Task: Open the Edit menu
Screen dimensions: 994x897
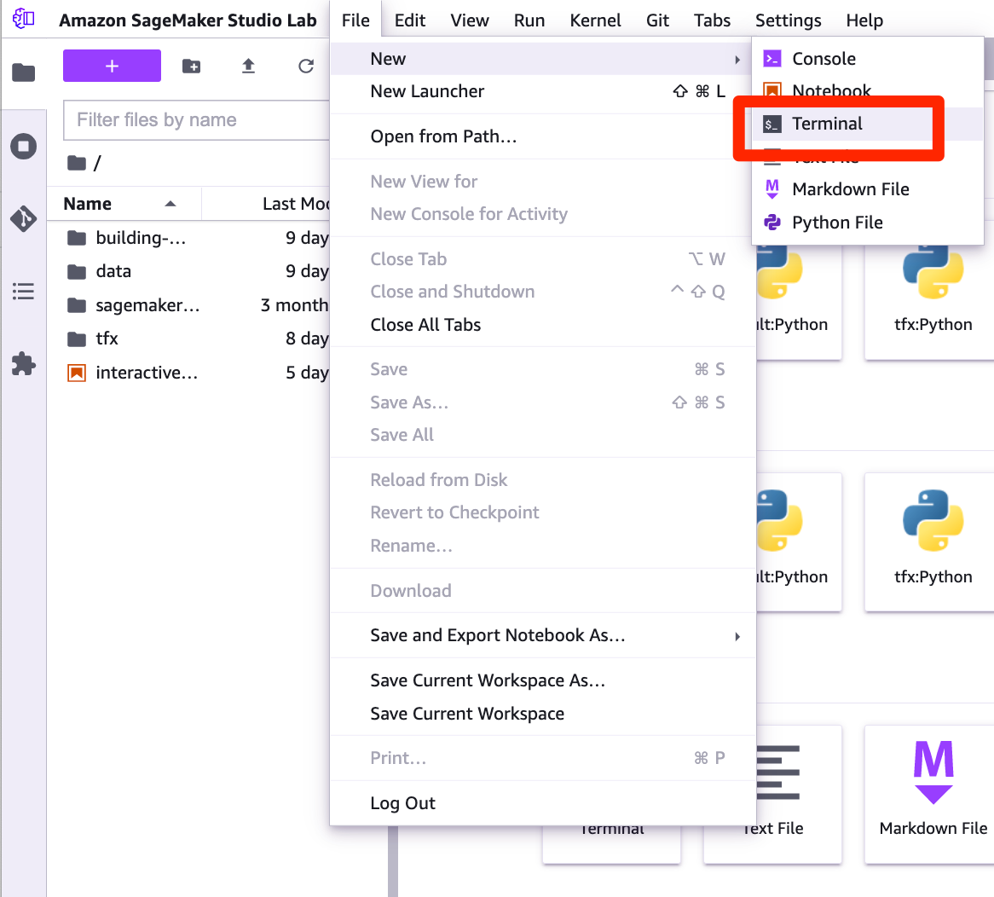Action: coord(409,20)
